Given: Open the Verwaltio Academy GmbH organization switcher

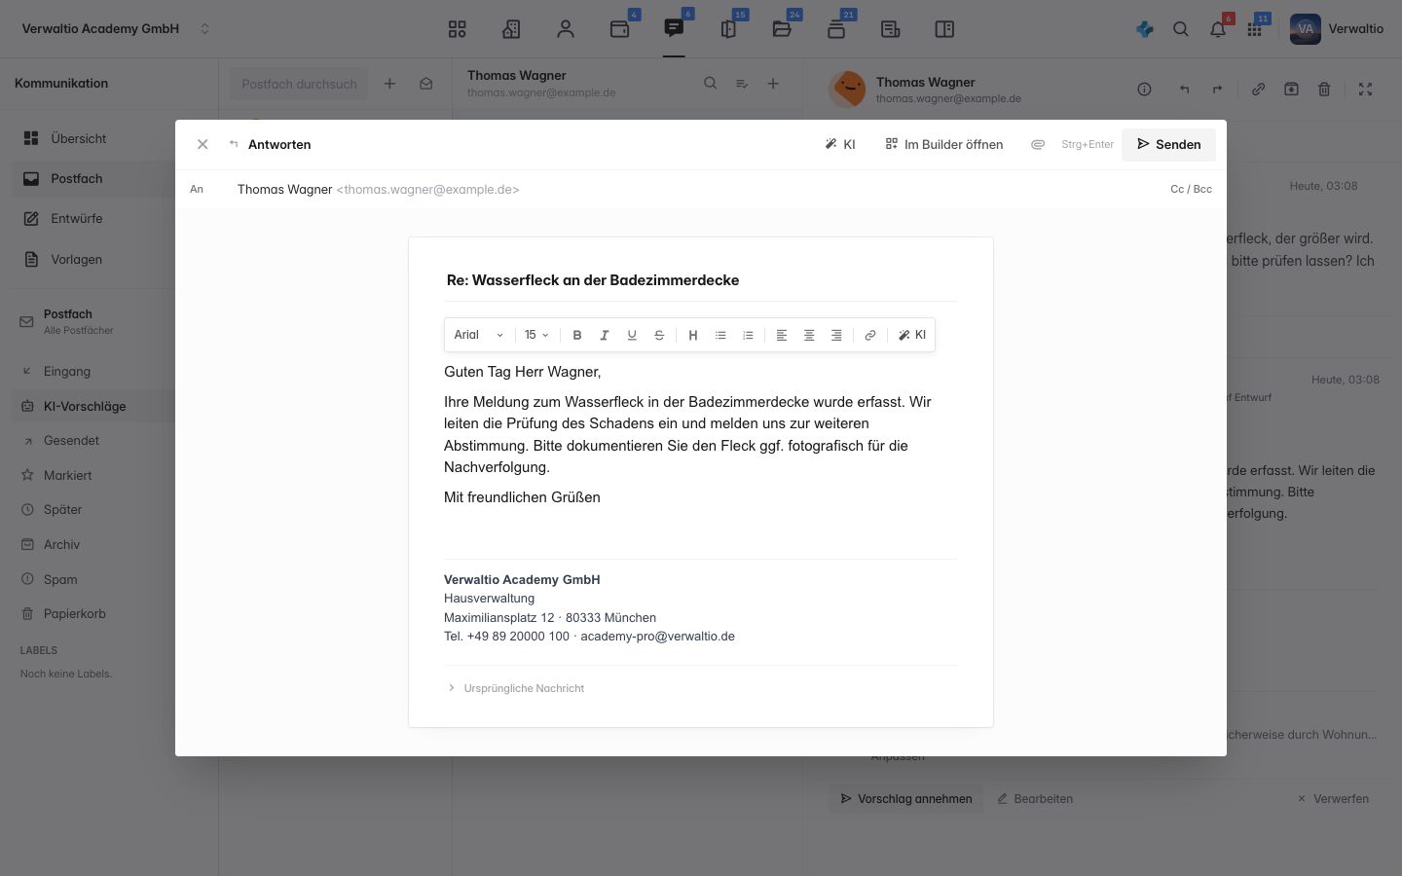Looking at the screenshot, I should 116,29.
